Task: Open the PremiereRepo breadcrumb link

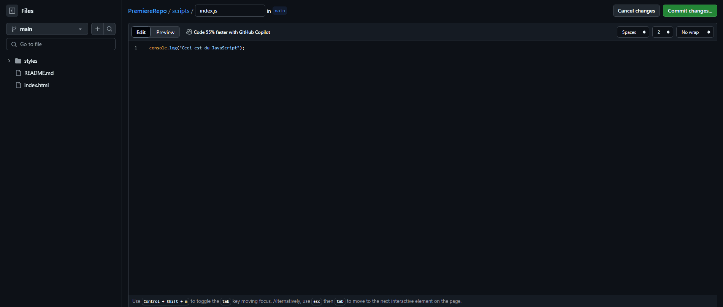Action: [x=147, y=11]
